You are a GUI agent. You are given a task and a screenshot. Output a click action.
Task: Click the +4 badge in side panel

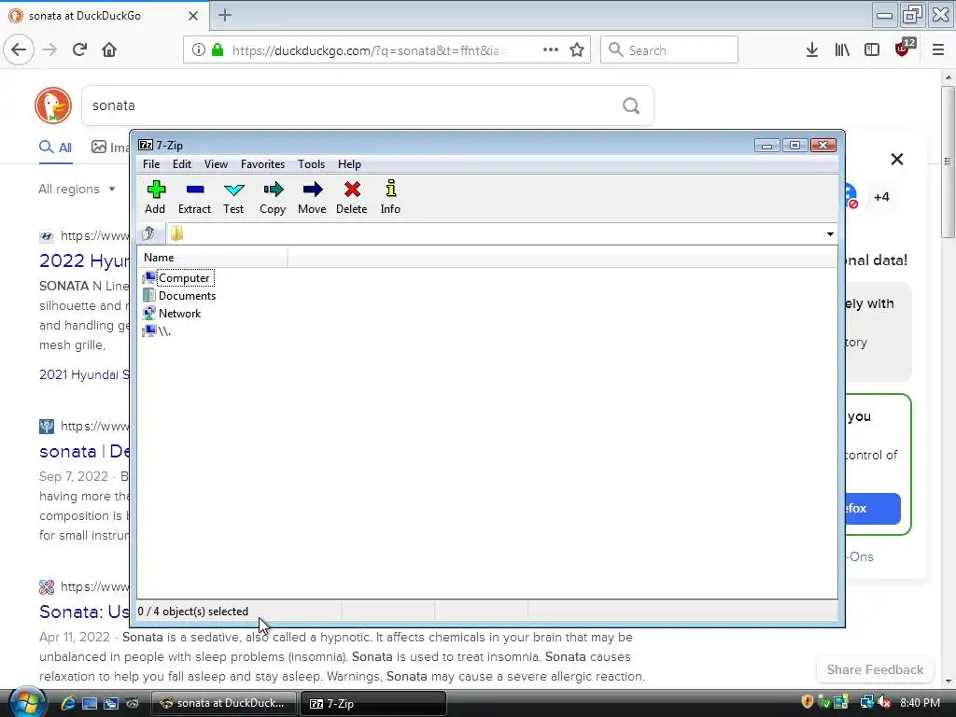(x=881, y=197)
